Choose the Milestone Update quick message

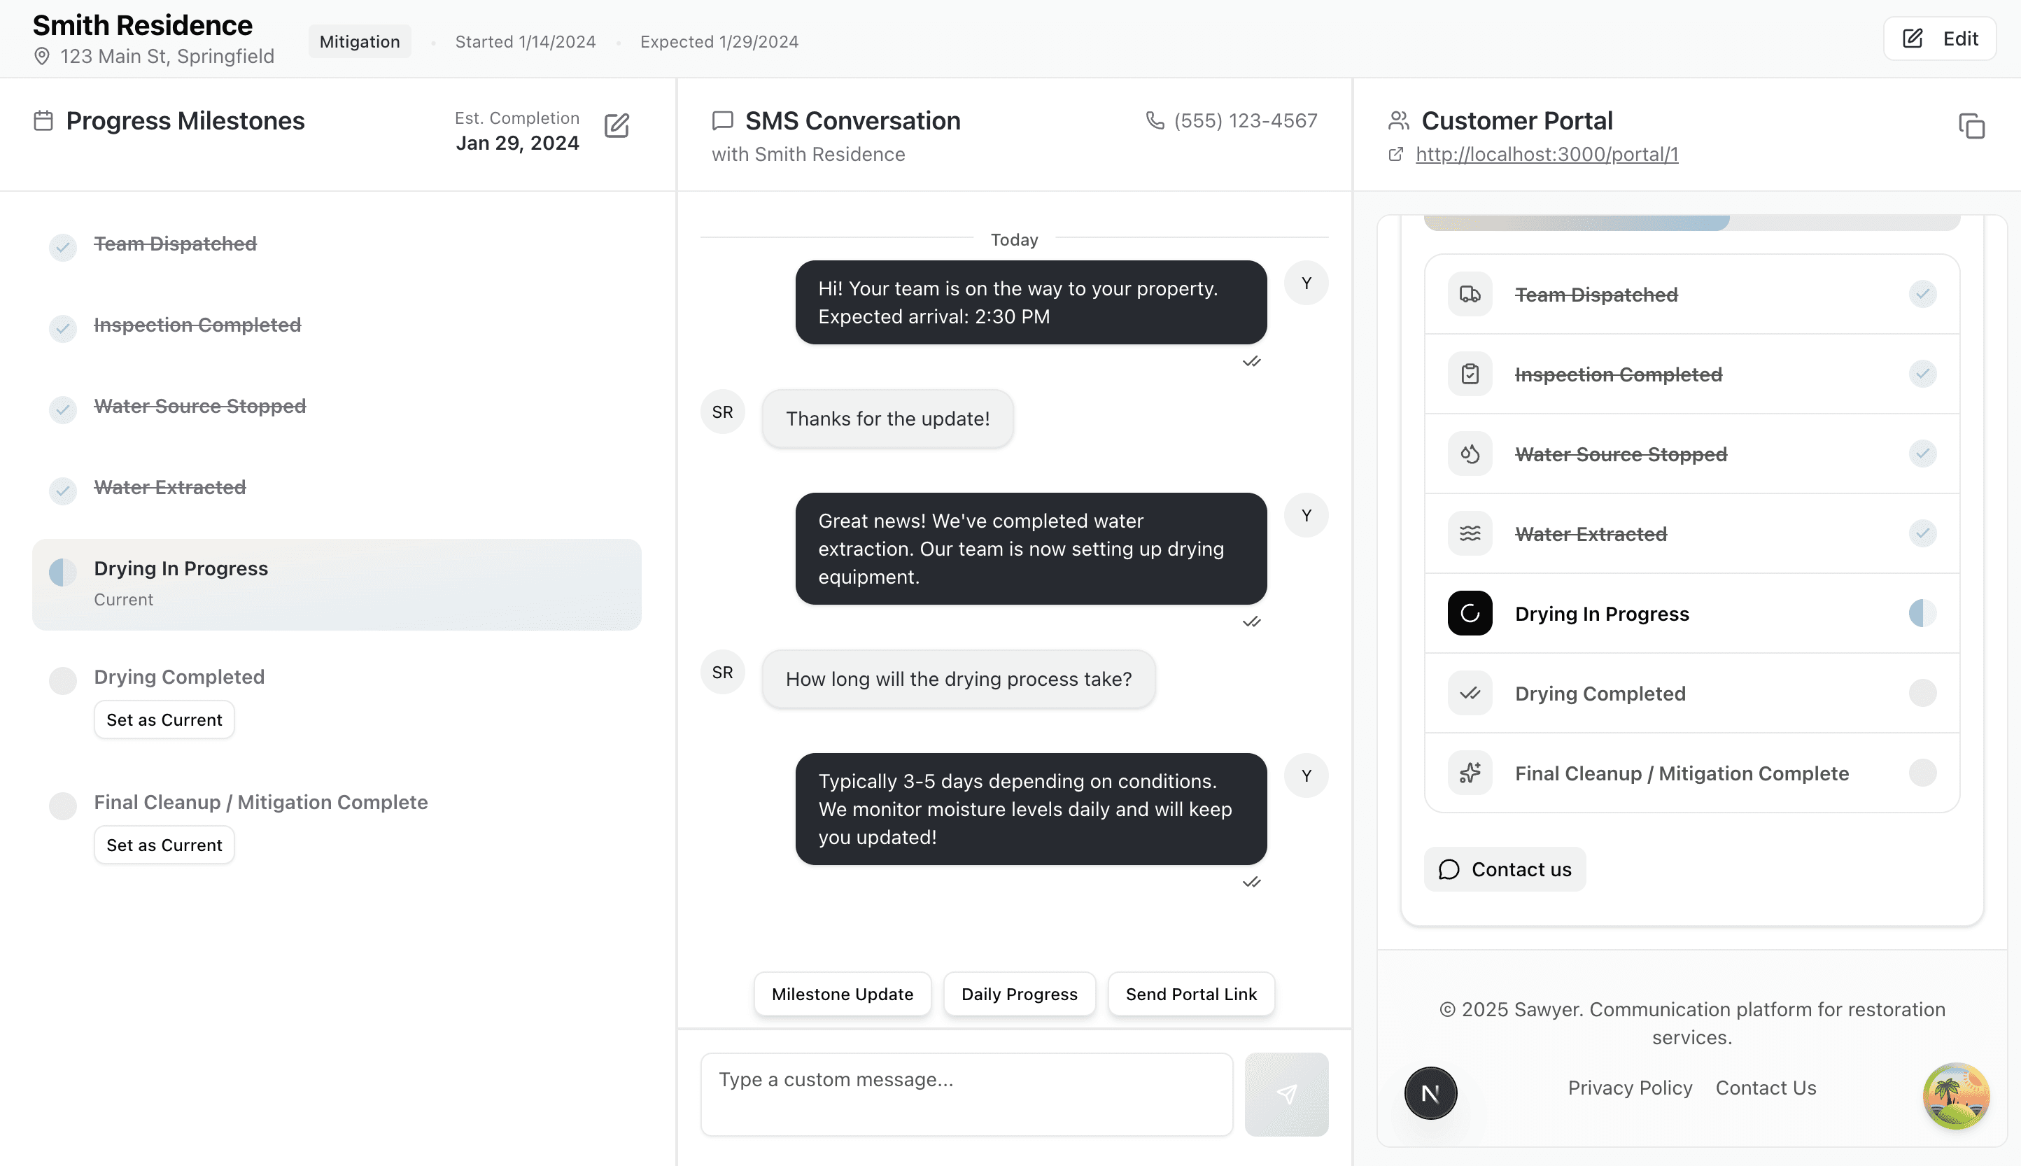[x=843, y=994]
